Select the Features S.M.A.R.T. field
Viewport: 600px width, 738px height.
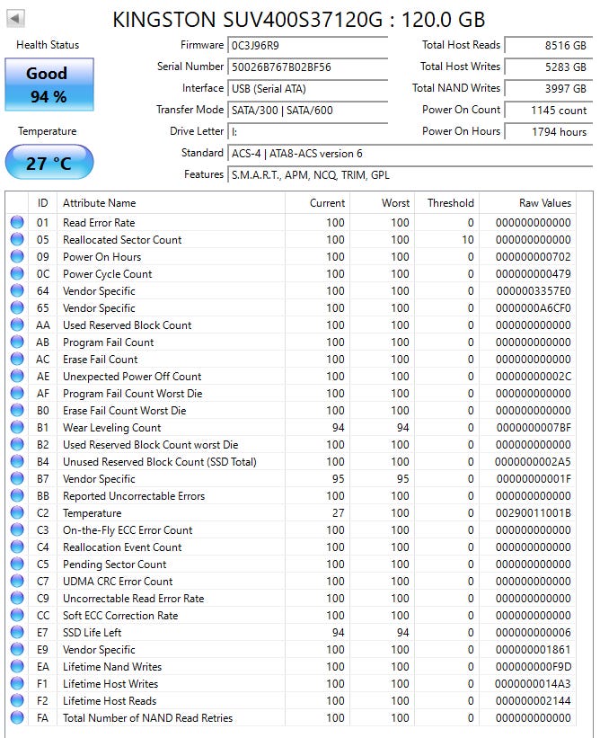[x=410, y=175]
